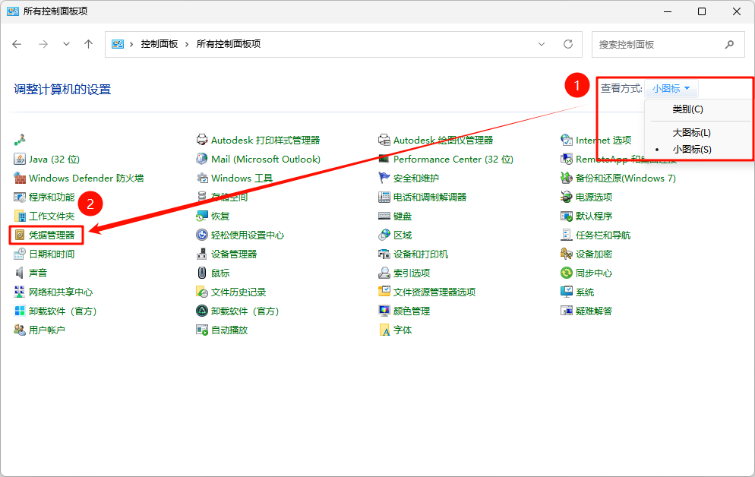Click the 字体 icon
Screen dimensions: 755x477
(384, 330)
